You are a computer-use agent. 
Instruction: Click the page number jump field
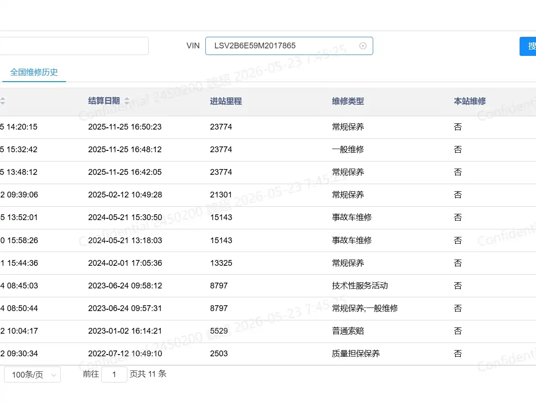(x=114, y=374)
